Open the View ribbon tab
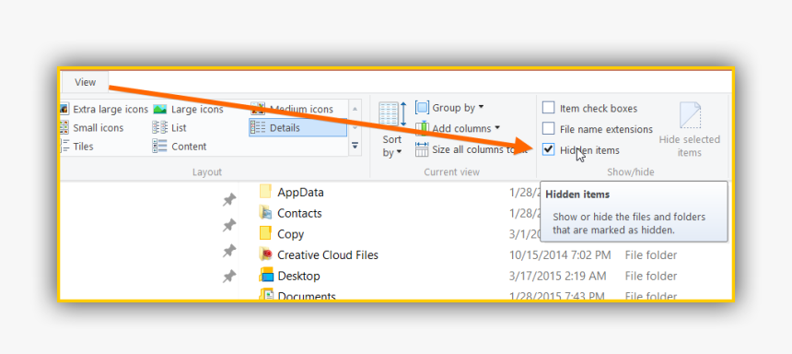Image resolution: width=792 pixels, height=354 pixels. [85, 82]
